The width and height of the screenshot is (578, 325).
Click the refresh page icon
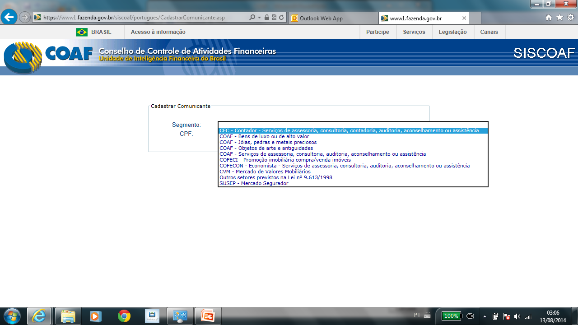tap(282, 18)
